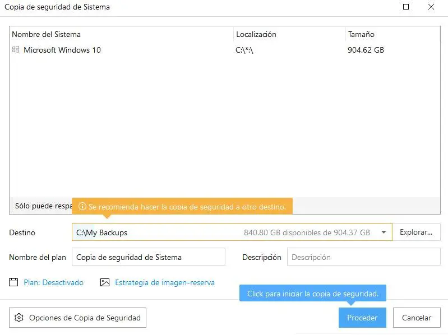Select the Microsoft Windows 10 system row
Viewport: 448px width, 335px height.
point(62,50)
